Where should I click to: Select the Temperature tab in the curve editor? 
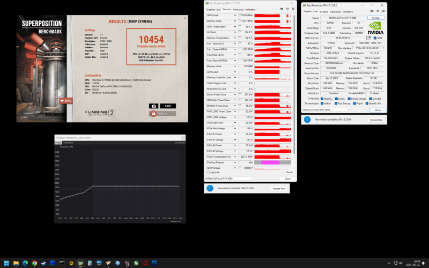68,143
